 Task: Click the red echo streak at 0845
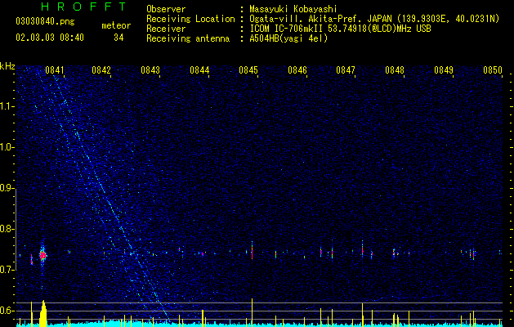pos(252,251)
